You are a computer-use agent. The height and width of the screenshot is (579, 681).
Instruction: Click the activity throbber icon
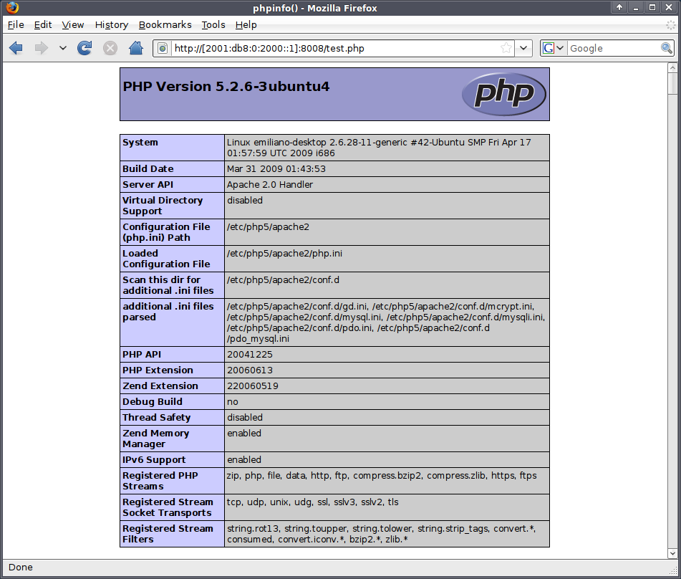(x=671, y=25)
